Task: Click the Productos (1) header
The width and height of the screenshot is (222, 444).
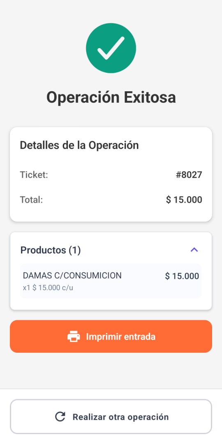Action: coord(51,250)
